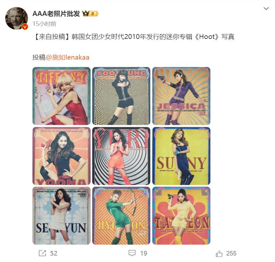The width and height of the screenshot is (275, 262).
Task: Open the AAA老照片批发 username link
Action: click(56, 14)
